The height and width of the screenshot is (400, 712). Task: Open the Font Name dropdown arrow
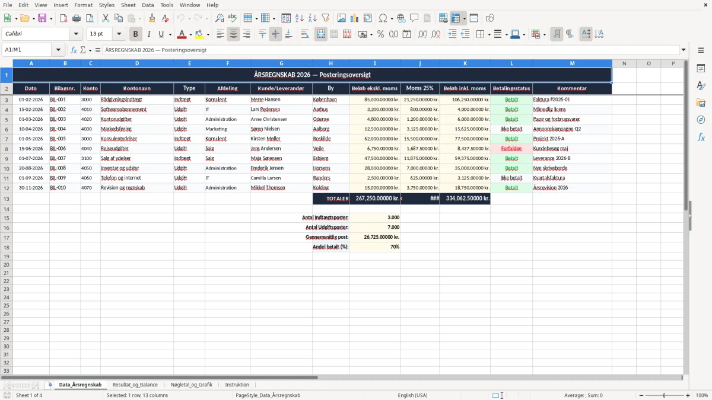click(x=75, y=34)
